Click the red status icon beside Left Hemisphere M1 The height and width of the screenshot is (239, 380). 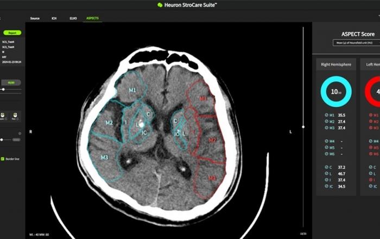click(x=371, y=115)
